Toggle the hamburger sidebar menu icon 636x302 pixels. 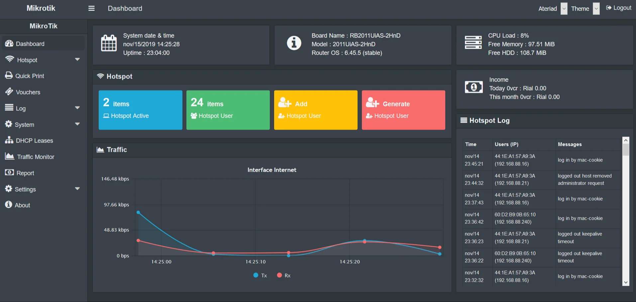91,8
